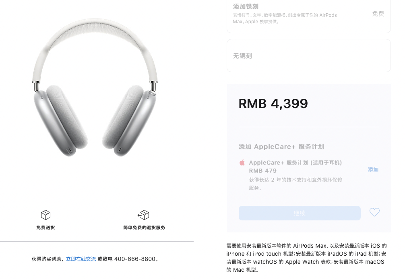Click the 继续 continue button
Screen dimensions: 405x279
click(x=300, y=213)
